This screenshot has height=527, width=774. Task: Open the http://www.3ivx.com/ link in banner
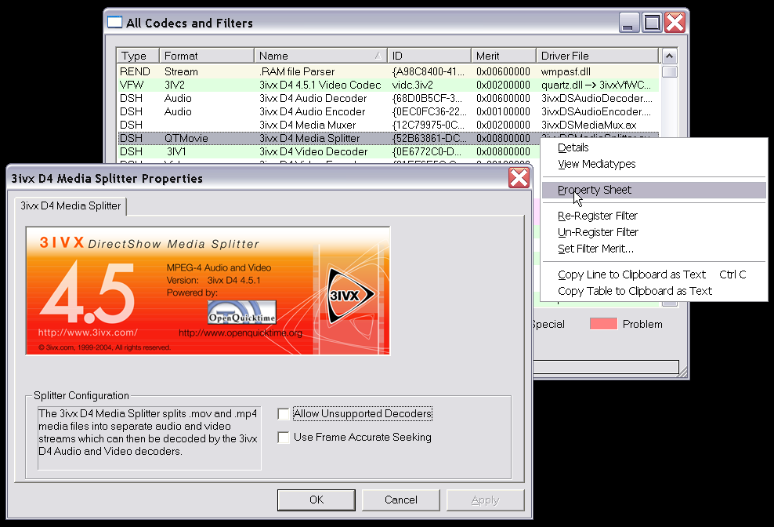(88, 333)
